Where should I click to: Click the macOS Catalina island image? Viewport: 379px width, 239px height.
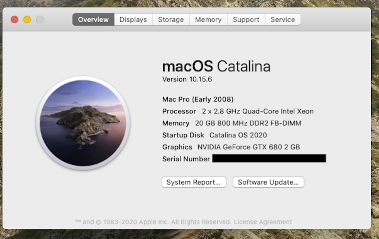83,123
